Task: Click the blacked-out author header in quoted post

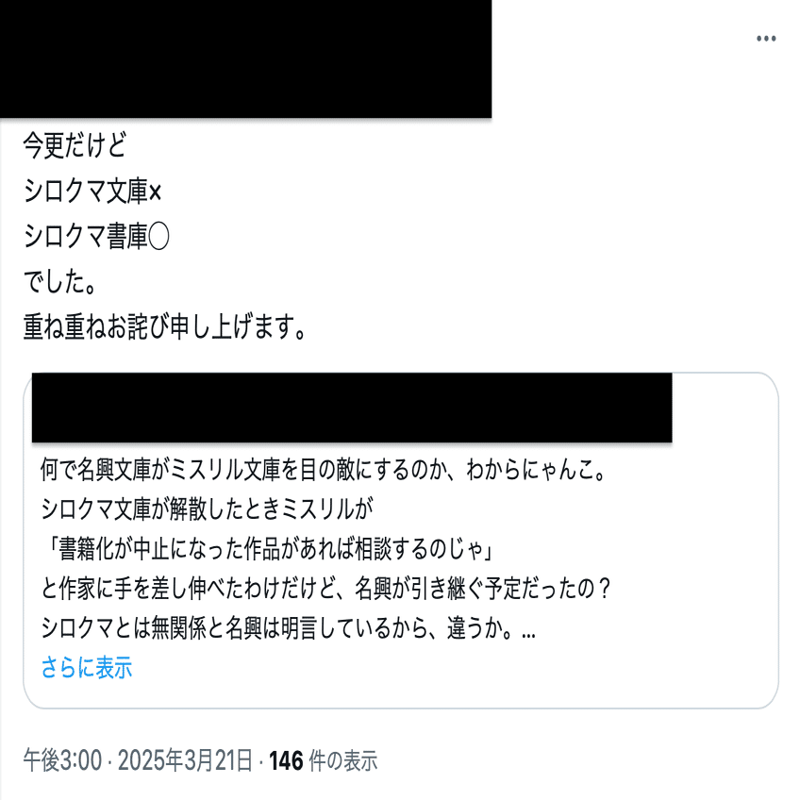Action: click(352, 408)
